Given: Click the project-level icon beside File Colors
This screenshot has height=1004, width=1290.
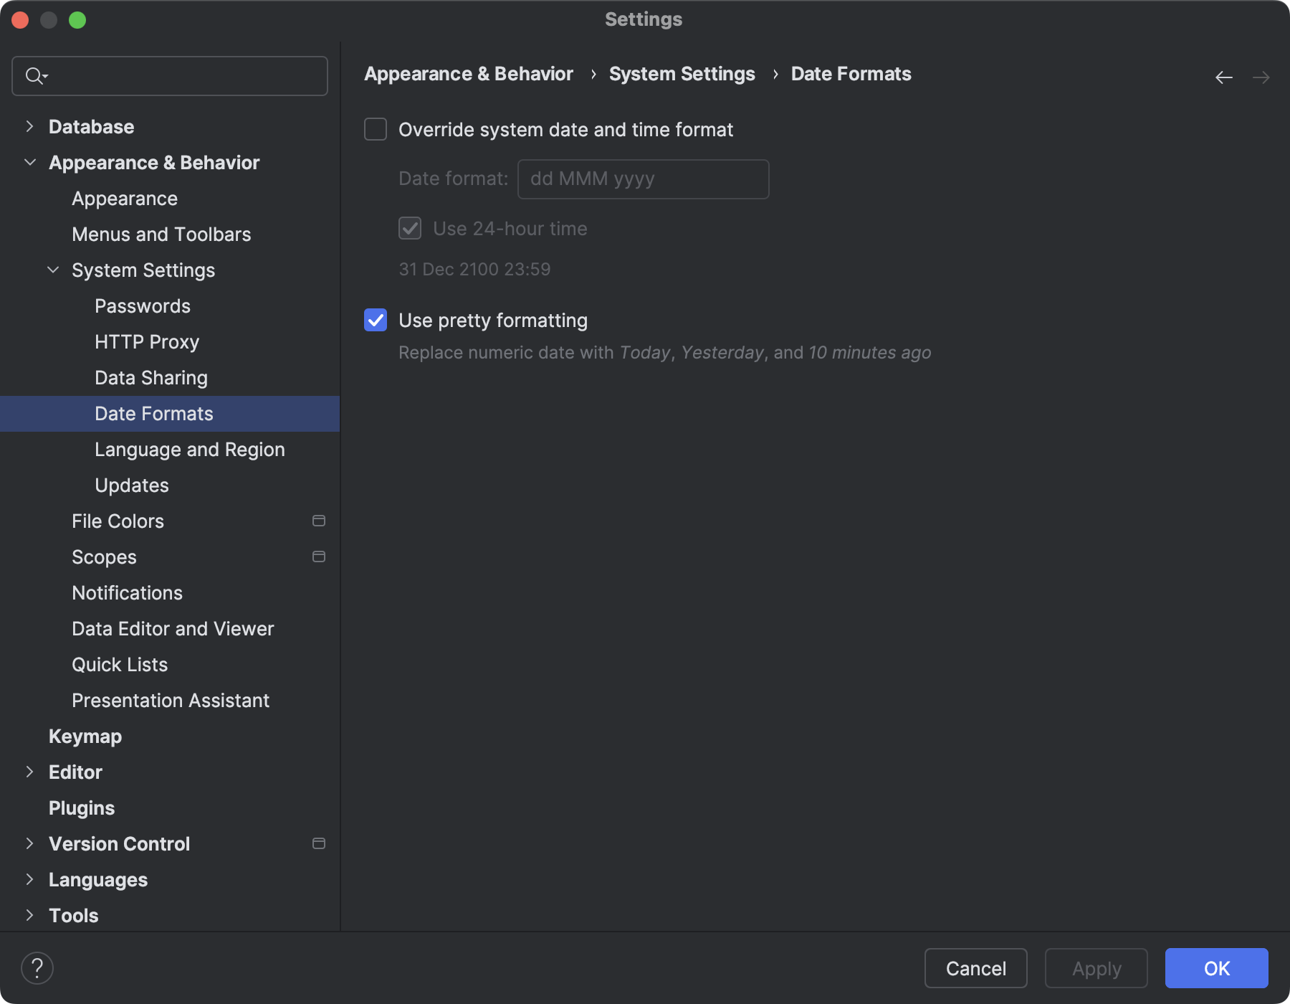Looking at the screenshot, I should 319,521.
